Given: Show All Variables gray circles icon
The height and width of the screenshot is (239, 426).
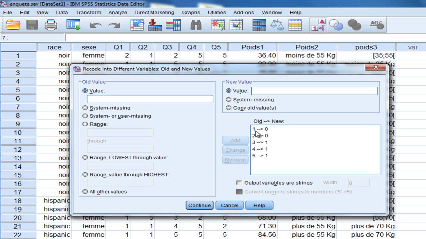Looking at the screenshot, I should [x=354, y=25].
